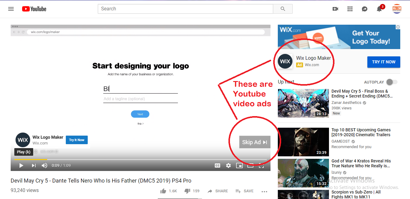Go to the YouTube home logo
Image resolution: width=410 pixels, height=199 pixels.
pos(34,9)
